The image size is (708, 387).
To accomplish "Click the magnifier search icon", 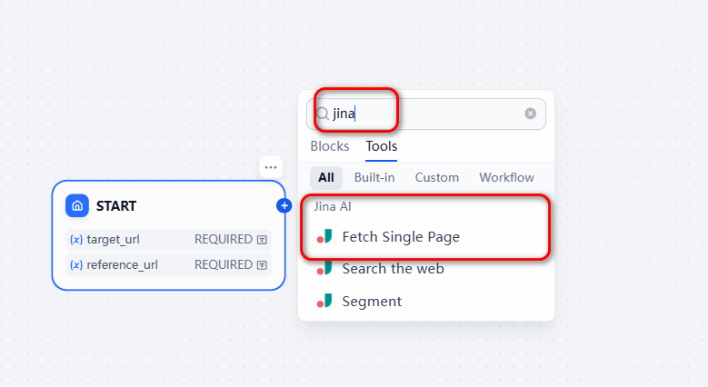I will 322,114.
